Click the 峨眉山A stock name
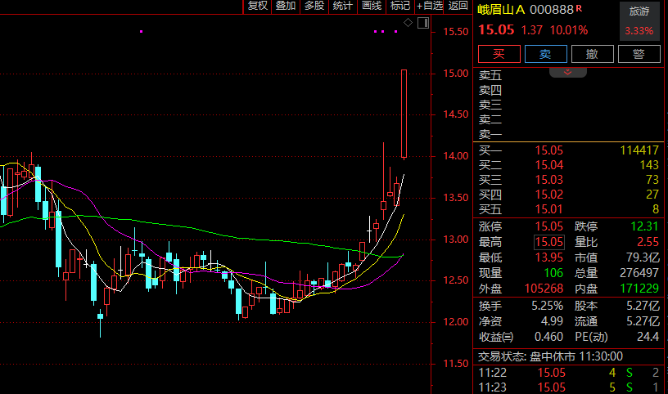 pos(502,9)
